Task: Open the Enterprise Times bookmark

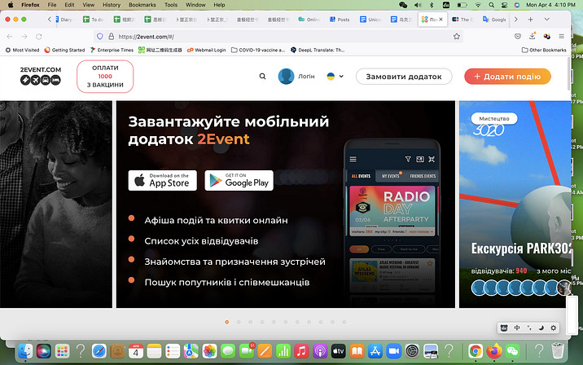Action: pos(112,50)
